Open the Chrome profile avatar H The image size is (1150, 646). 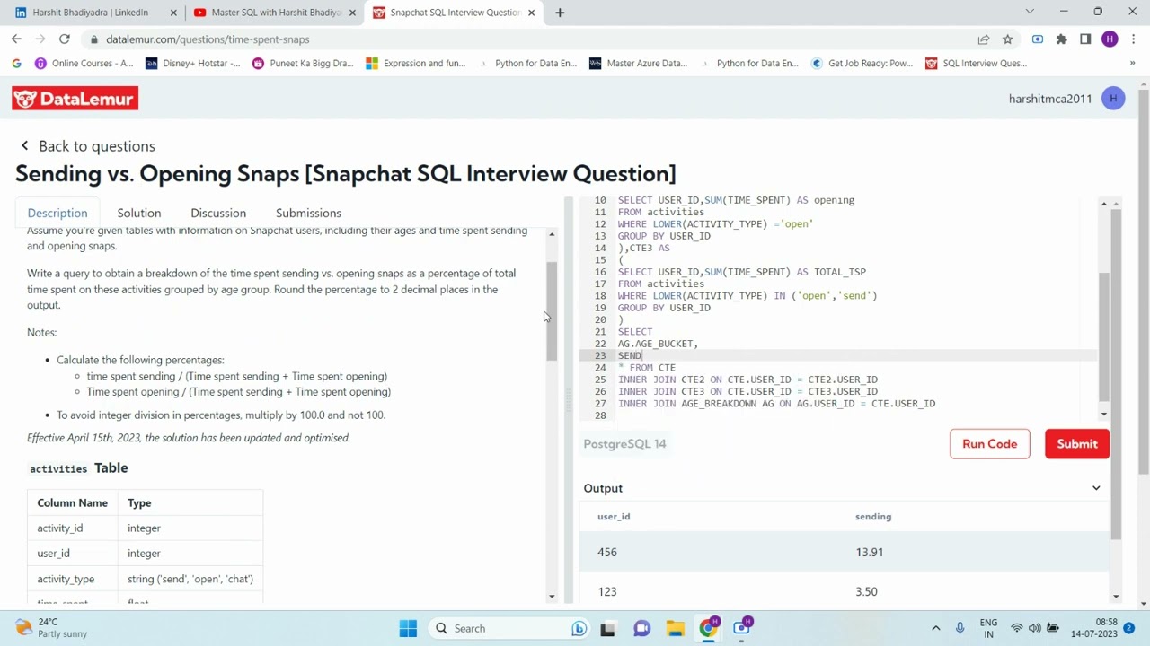coord(1110,39)
